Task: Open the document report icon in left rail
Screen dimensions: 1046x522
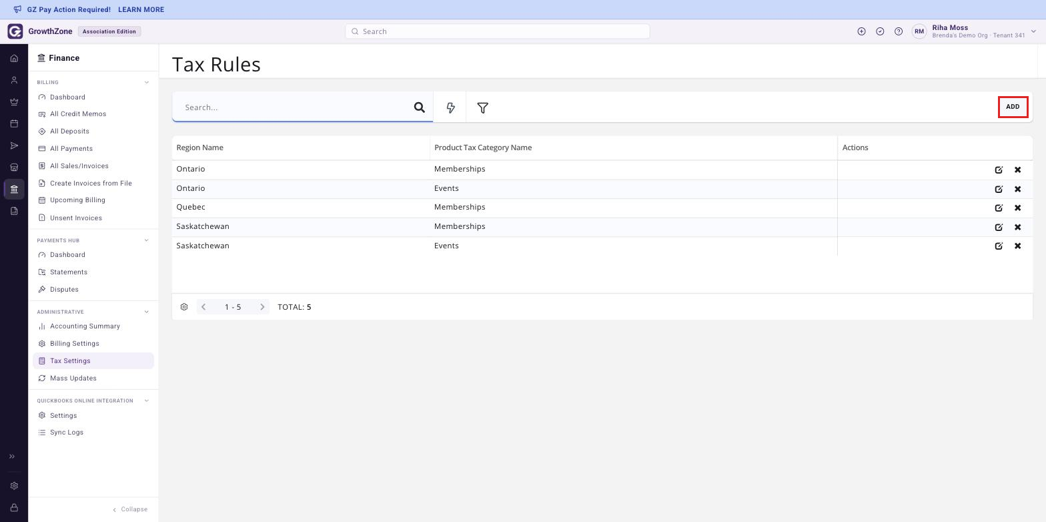Action: click(x=14, y=211)
